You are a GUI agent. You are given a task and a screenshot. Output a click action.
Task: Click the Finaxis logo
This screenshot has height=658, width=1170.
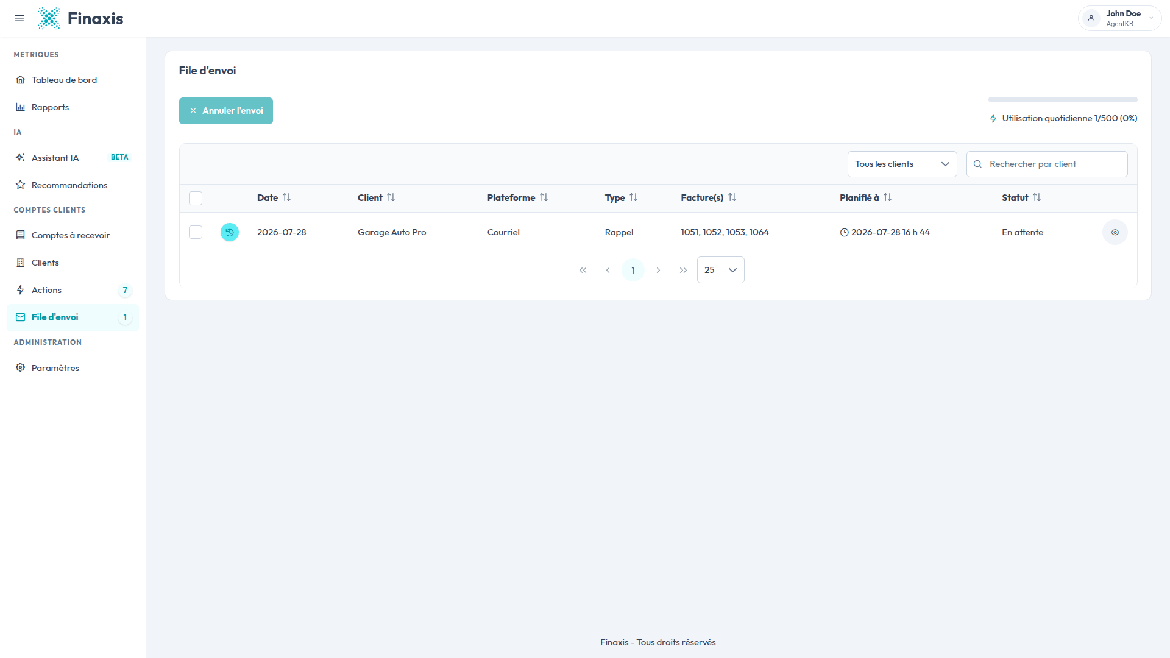tap(80, 18)
